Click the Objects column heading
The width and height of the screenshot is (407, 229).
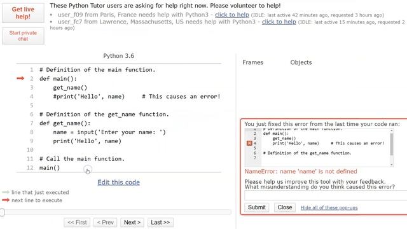301,62
